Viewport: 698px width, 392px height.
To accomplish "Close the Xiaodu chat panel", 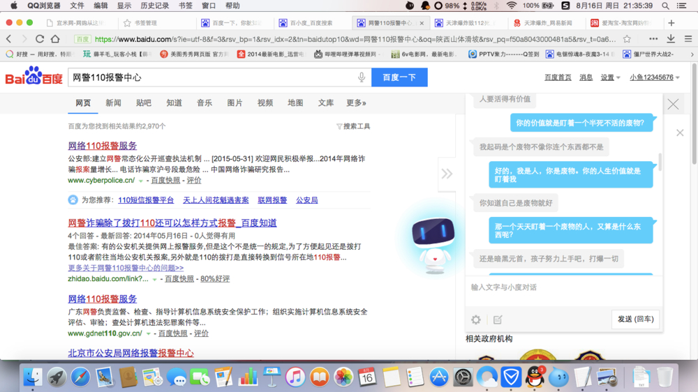I will 673,104.
